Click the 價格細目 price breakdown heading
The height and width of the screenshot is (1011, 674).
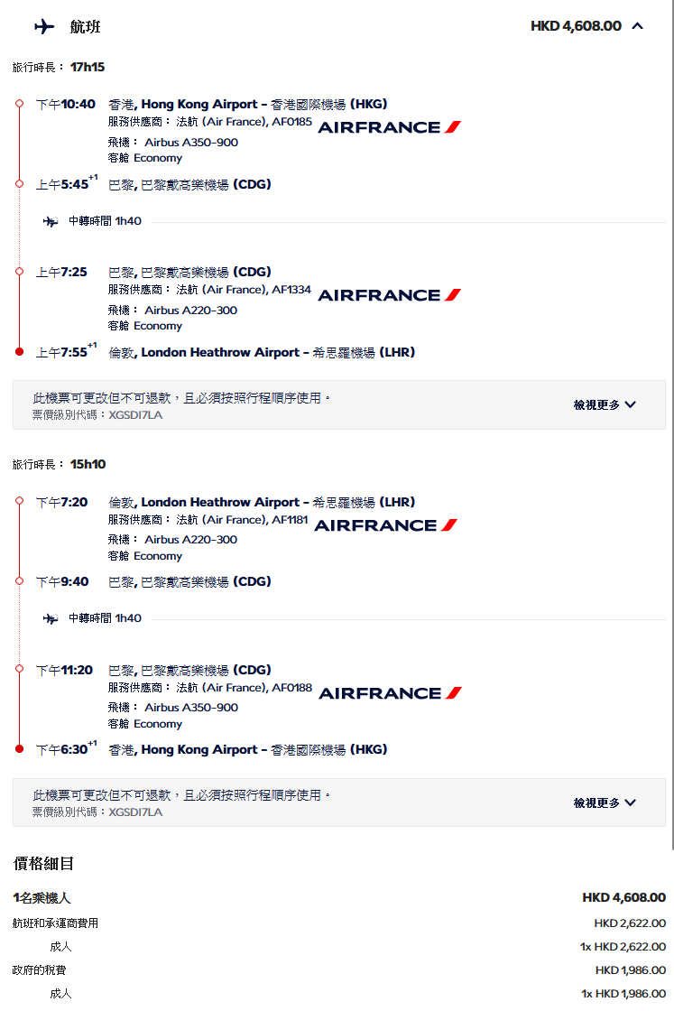click(44, 863)
